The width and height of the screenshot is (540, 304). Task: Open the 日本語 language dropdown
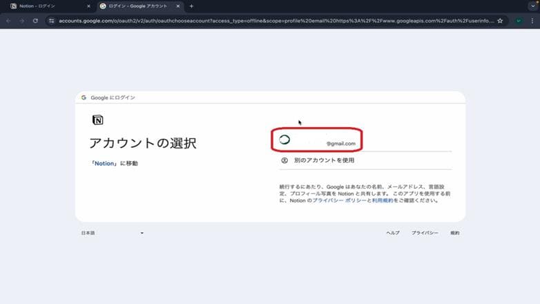point(113,233)
